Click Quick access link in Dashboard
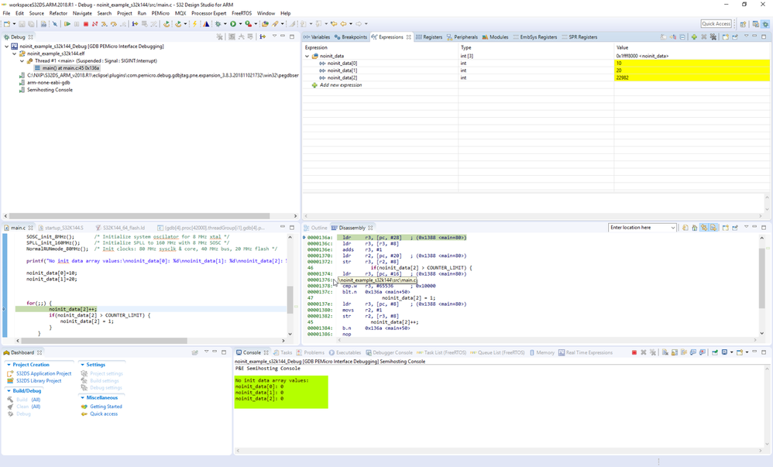This screenshot has width=773, height=467. tap(104, 414)
